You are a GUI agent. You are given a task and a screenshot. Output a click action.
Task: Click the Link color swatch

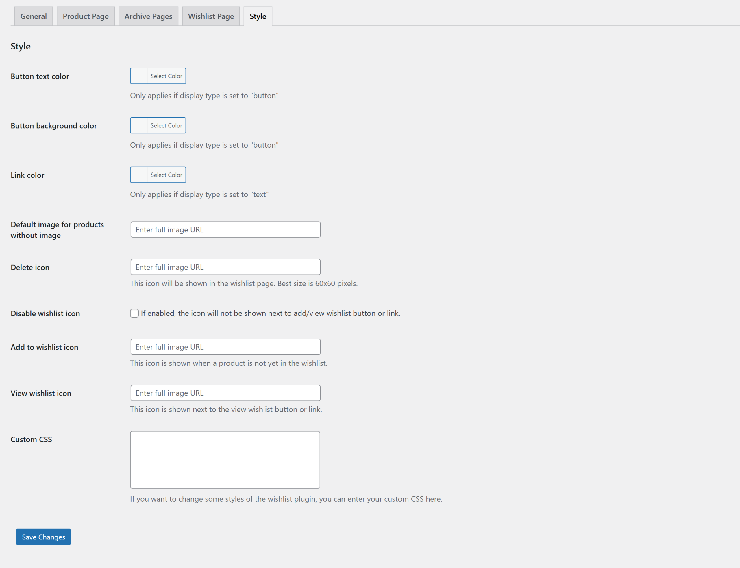tap(139, 175)
